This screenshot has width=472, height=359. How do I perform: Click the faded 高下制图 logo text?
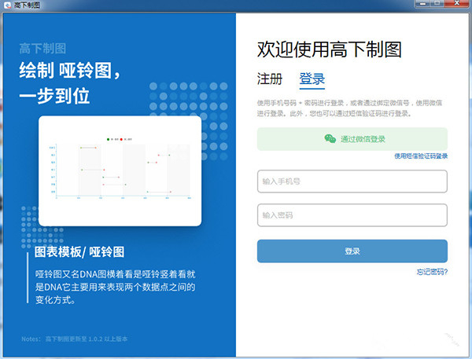tap(42, 49)
